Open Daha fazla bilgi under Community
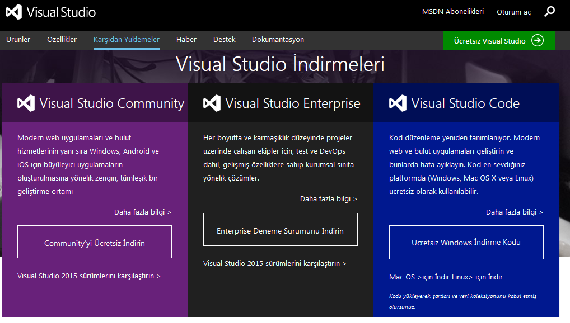 tap(142, 212)
